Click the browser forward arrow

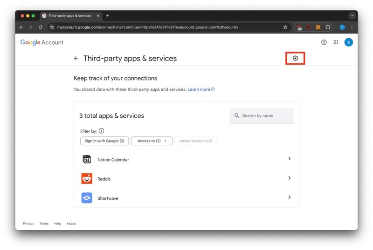(31, 27)
